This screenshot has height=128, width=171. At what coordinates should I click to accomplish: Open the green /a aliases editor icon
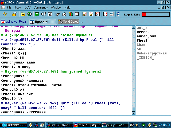tap(37, 14)
